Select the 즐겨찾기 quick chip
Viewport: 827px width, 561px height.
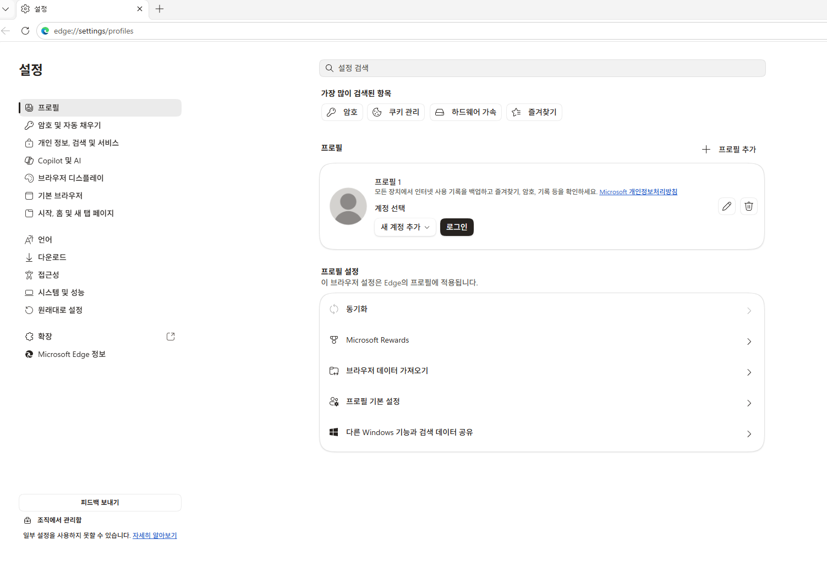534,112
